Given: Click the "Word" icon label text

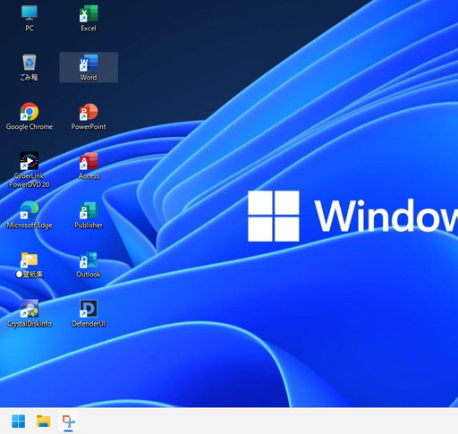Looking at the screenshot, I should pyautogui.click(x=89, y=77).
